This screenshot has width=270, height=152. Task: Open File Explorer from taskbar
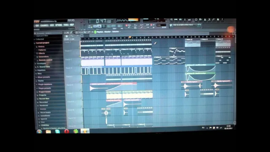coord(49,131)
